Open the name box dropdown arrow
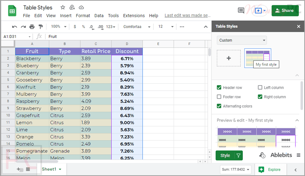 [29, 37]
